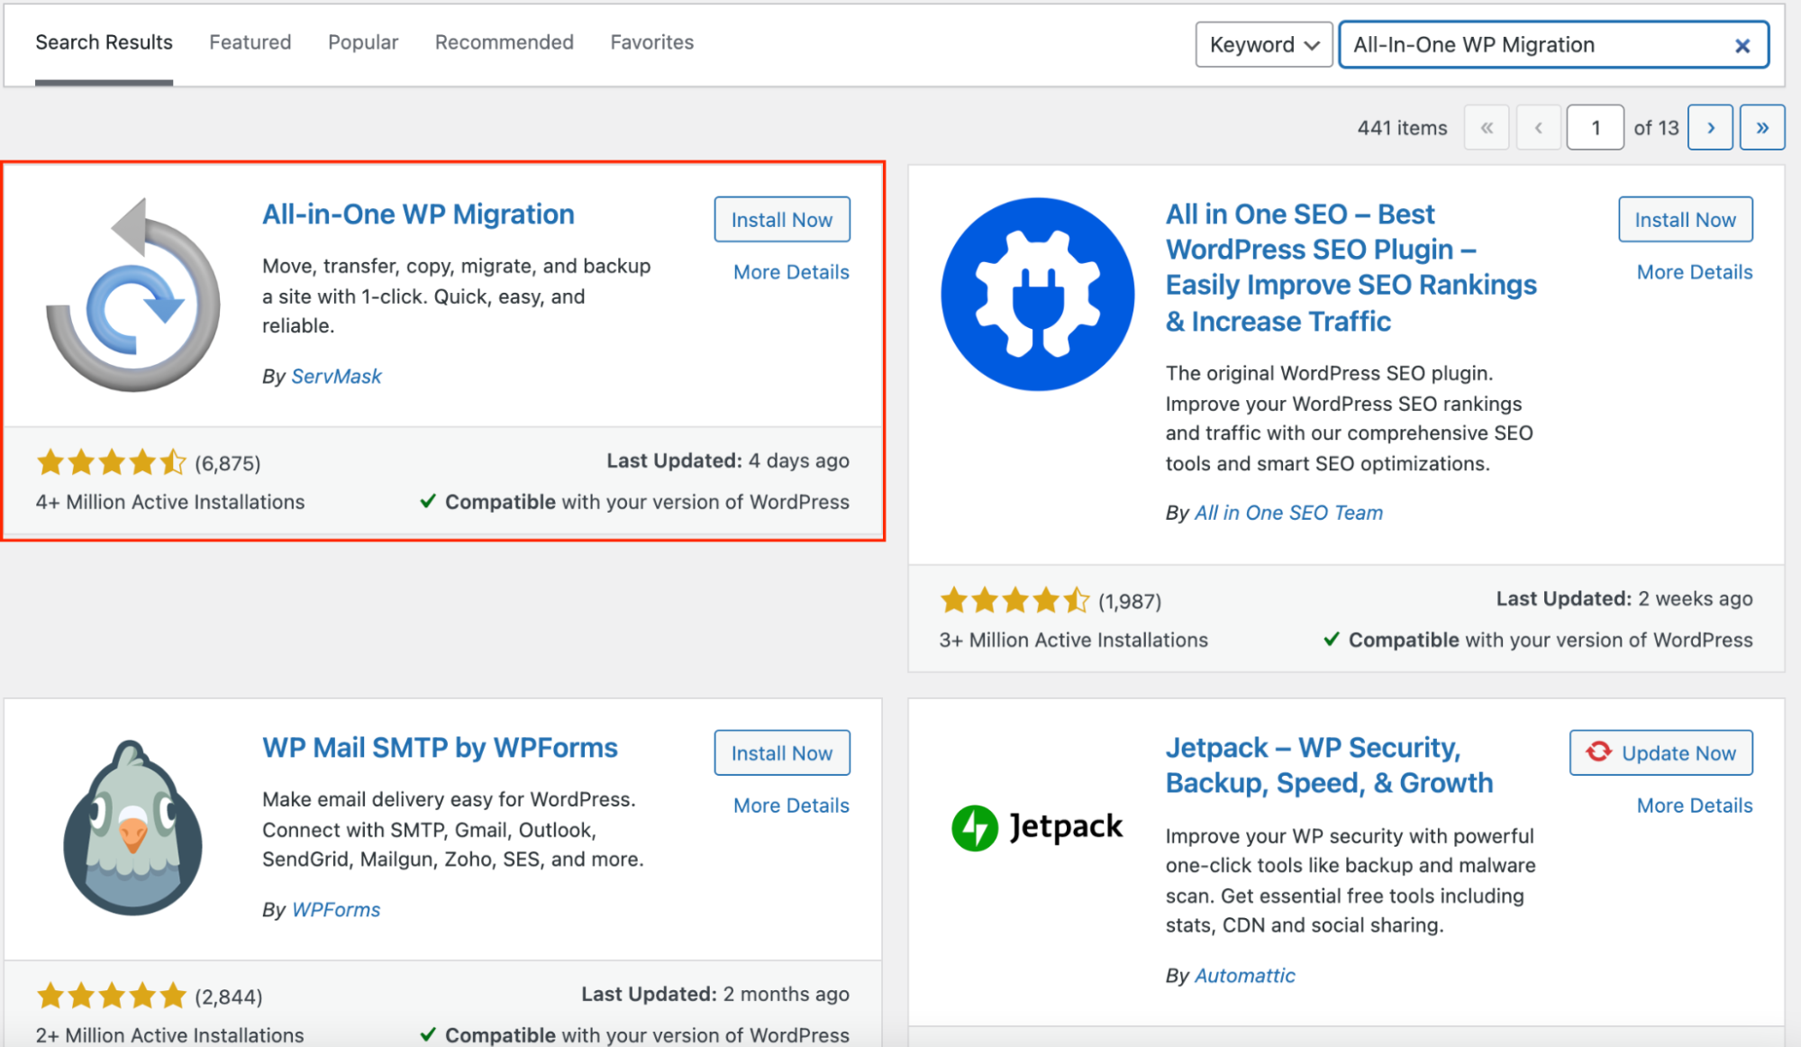
Task: Click the WP Mail SMTP pigeon icon
Action: pyautogui.click(x=132, y=827)
